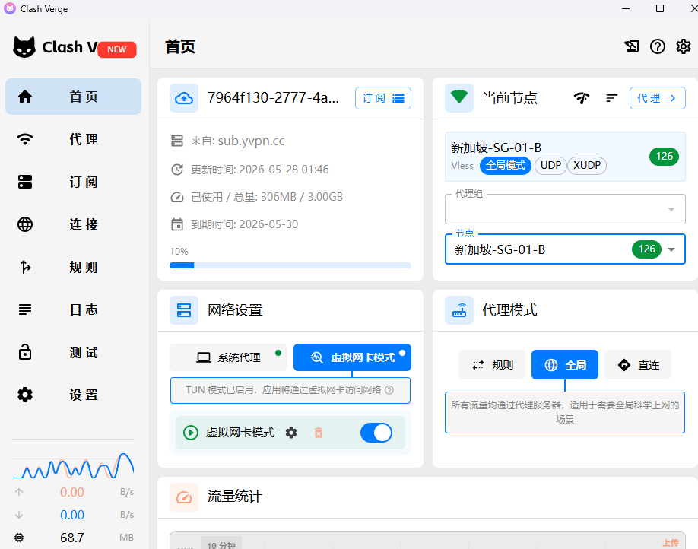Viewport: 698px width, 549px height.
Task: Click the 10% traffic usage progress bar
Action: (290, 265)
